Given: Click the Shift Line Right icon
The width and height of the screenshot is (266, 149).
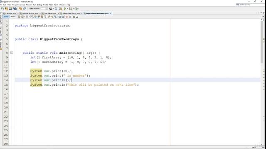Looking at the screenshot, I should pyautogui.click(x=63, y=17).
